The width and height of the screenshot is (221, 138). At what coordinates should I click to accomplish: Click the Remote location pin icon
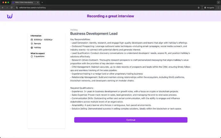click(x=32, y=44)
